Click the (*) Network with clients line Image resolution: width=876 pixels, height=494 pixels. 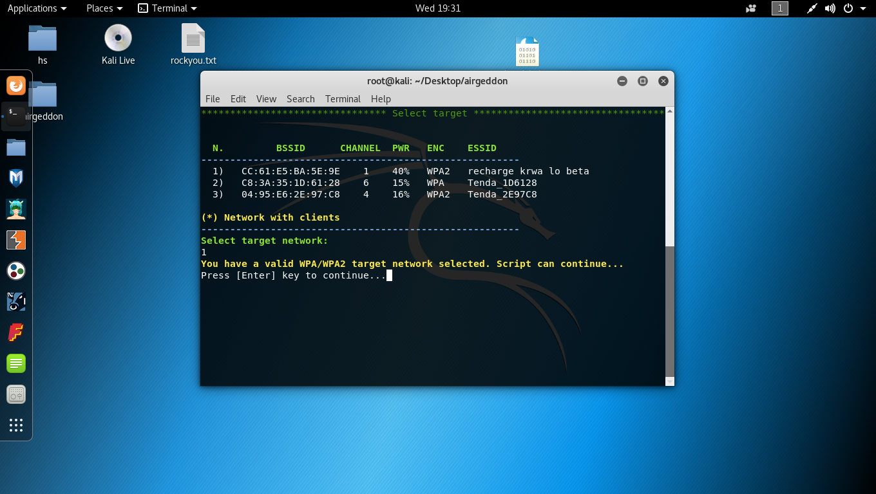coord(271,217)
